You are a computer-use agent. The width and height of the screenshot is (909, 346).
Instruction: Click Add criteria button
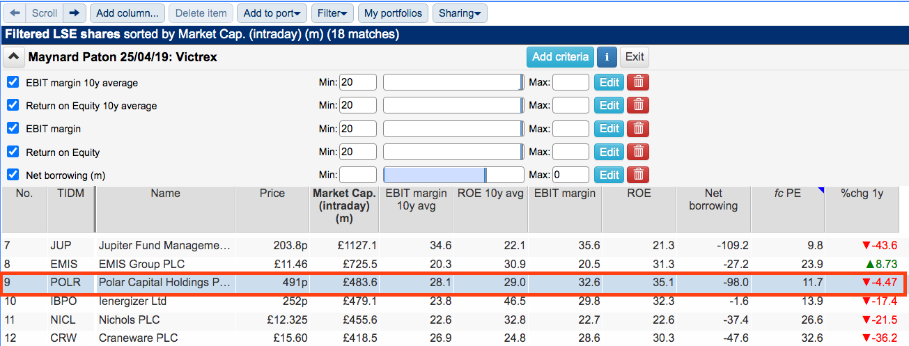coord(559,57)
